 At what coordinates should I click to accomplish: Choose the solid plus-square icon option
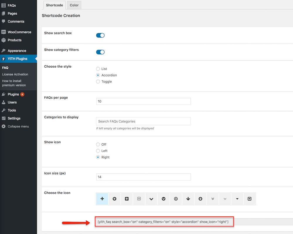[x=127, y=199]
